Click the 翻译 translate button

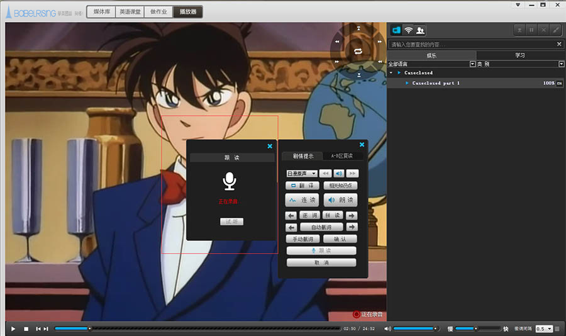coord(302,186)
